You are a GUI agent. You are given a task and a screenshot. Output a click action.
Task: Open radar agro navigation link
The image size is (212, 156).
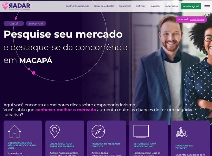click(x=172, y=6)
